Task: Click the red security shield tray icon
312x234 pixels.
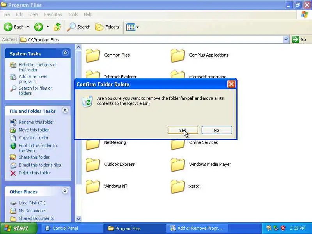Action: pyautogui.click(x=283, y=228)
